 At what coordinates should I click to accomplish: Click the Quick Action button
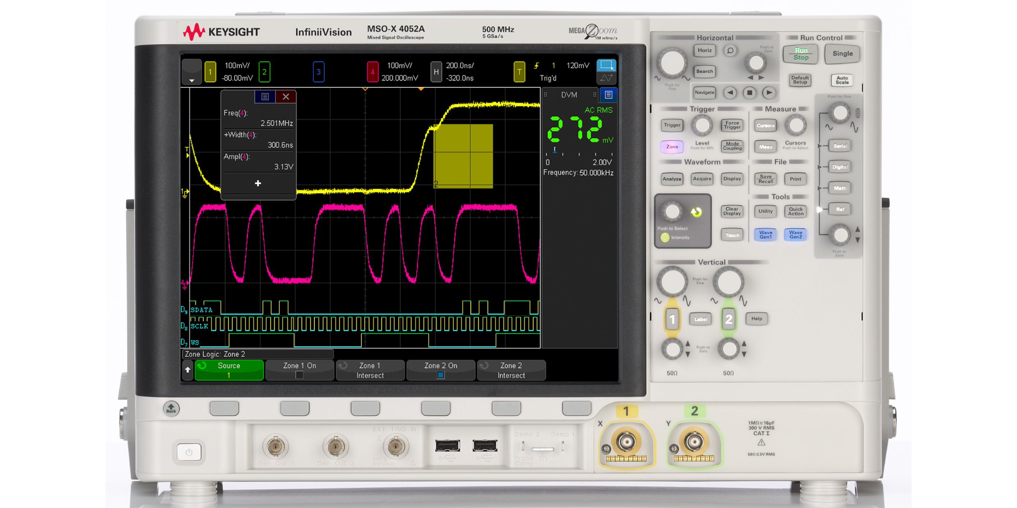coord(795,212)
